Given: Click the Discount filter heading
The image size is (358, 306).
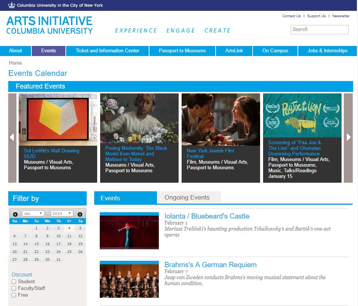Looking at the screenshot, I should pyautogui.click(x=22, y=275).
